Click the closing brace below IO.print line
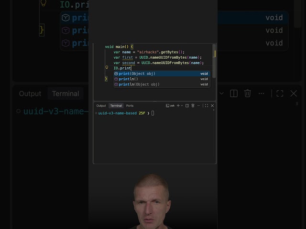The width and height of the screenshot is (306, 229). tap(106, 79)
